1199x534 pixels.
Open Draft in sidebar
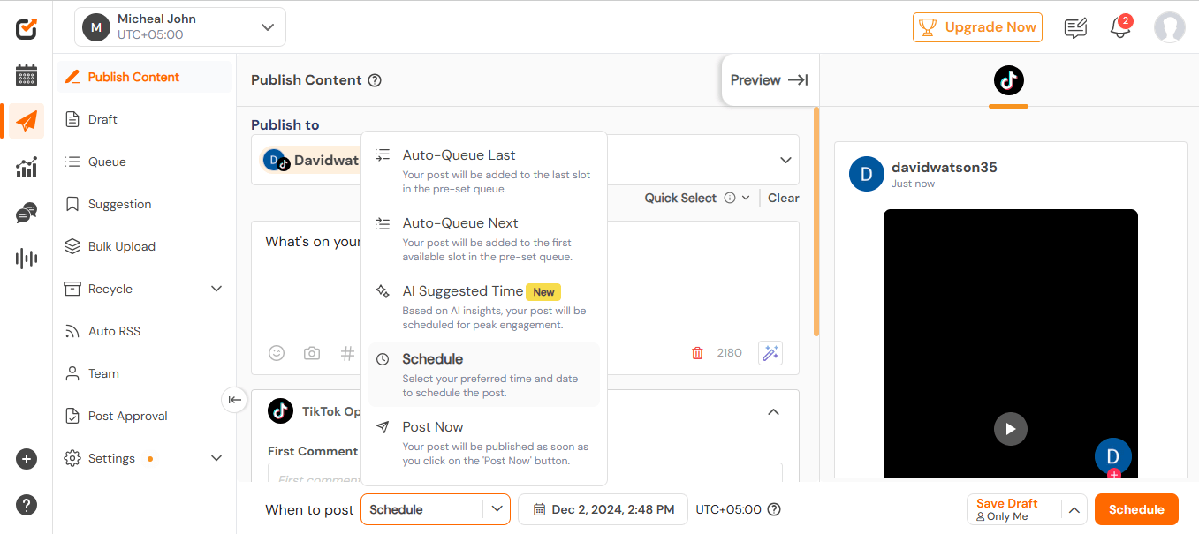[145, 119]
